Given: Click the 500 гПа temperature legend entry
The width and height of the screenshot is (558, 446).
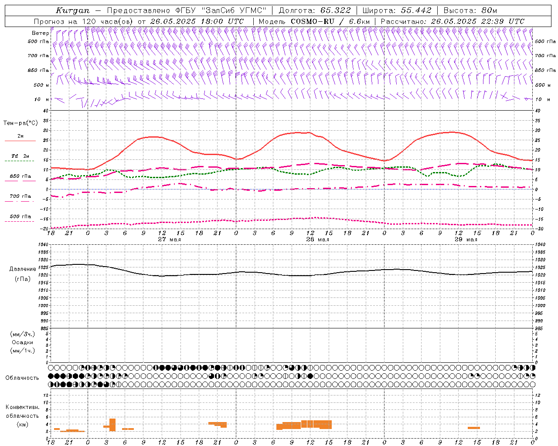Looking at the screenshot, I should click(x=20, y=216).
